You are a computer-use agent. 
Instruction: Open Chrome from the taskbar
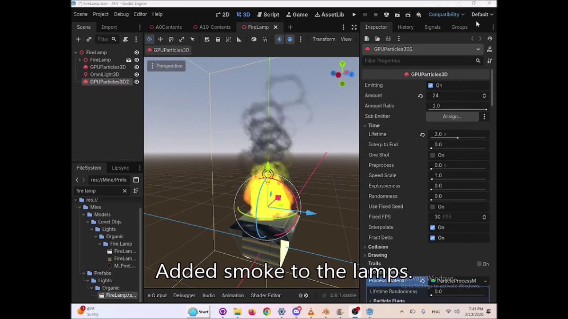point(266,311)
